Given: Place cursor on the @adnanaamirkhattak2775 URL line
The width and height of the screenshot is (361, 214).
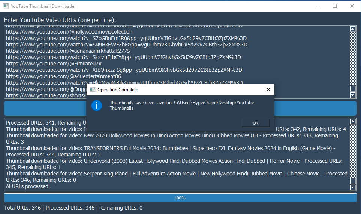Looking at the screenshot, I should point(68,51).
